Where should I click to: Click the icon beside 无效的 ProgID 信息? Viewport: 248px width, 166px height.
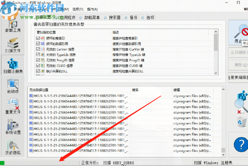(42, 60)
